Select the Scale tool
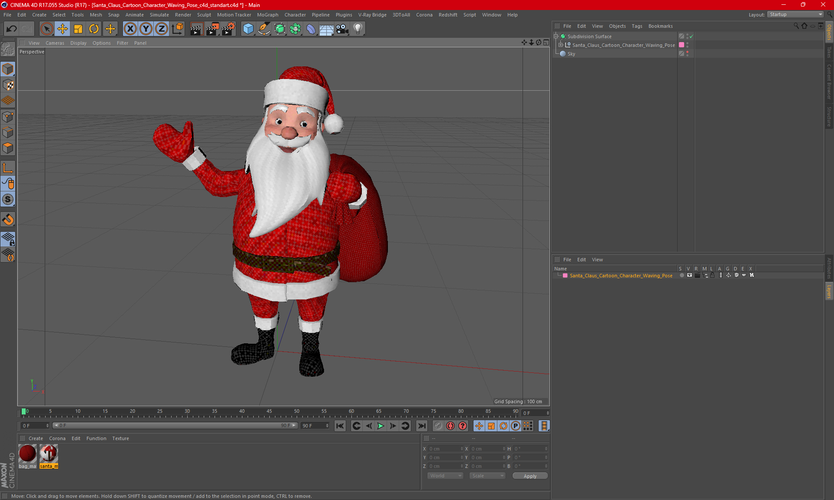This screenshot has width=834, height=500. (78, 29)
